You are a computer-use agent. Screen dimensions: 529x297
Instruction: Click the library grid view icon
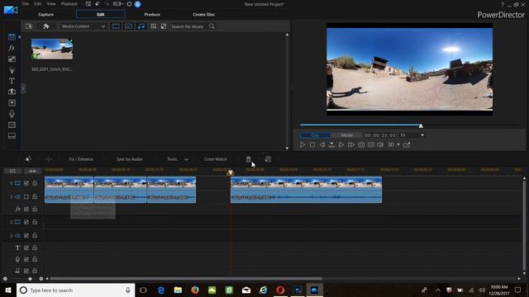(x=154, y=26)
